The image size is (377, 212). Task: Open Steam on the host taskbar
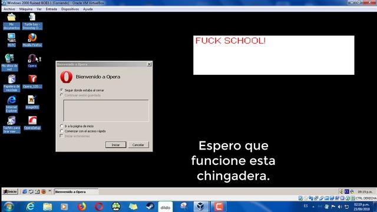150,207
